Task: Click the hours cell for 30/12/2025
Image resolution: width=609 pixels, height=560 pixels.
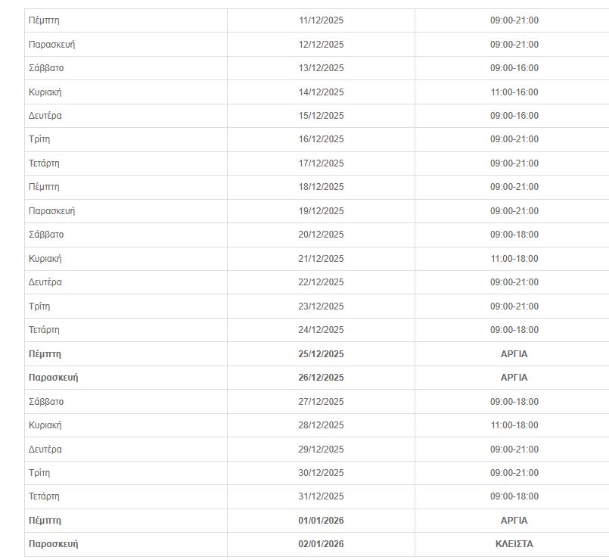Action: pyautogui.click(x=514, y=473)
